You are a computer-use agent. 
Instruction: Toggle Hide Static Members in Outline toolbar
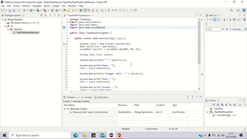point(227,105)
